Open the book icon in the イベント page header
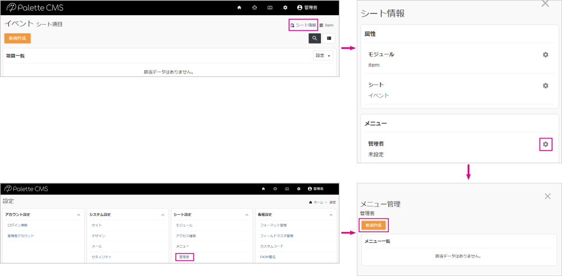Image resolution: width=562 pixels, height=276 pixels. [x=270, y=7]
